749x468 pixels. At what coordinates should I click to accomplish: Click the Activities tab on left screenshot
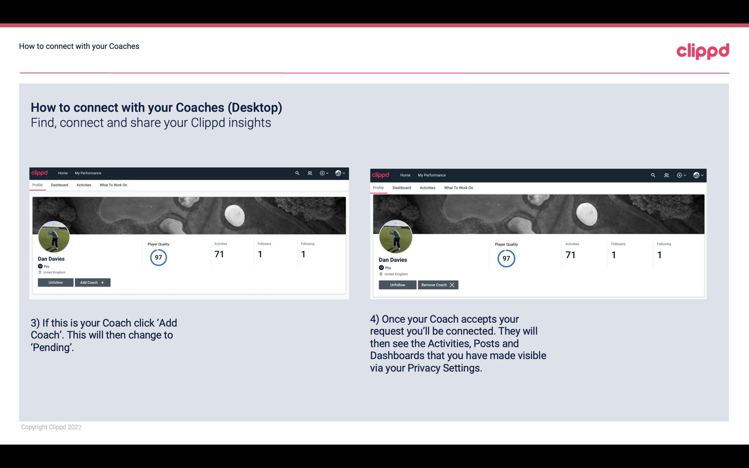coord(84,185)
